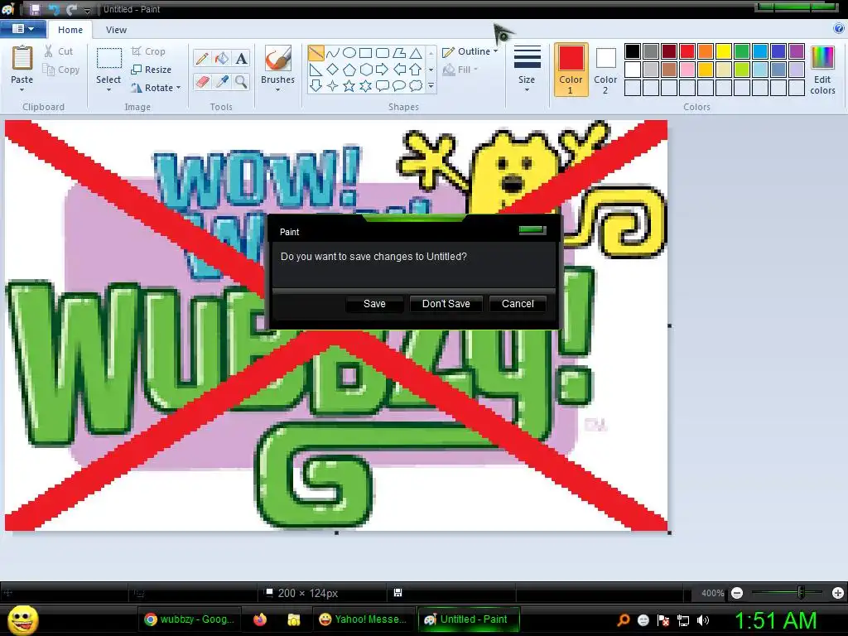The height and width of the screenshot is (636, 848).
Task: Click Don't Save in the dialog
Action: (x=446, y=304)
